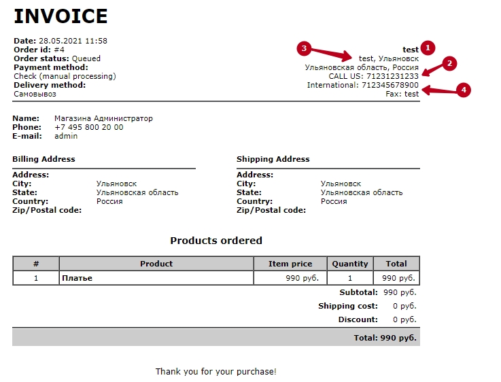This screenshot has width=501, height=382.
Task: Click the Shipping Address heading
Action: click(x=273, y=159)
